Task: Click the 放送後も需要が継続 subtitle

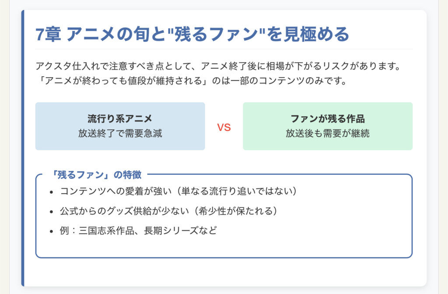Action: [x=328, y=133]
